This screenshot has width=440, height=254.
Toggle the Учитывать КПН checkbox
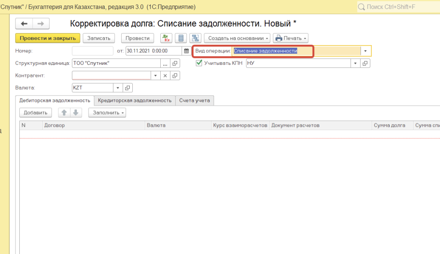tap(199, 63)
